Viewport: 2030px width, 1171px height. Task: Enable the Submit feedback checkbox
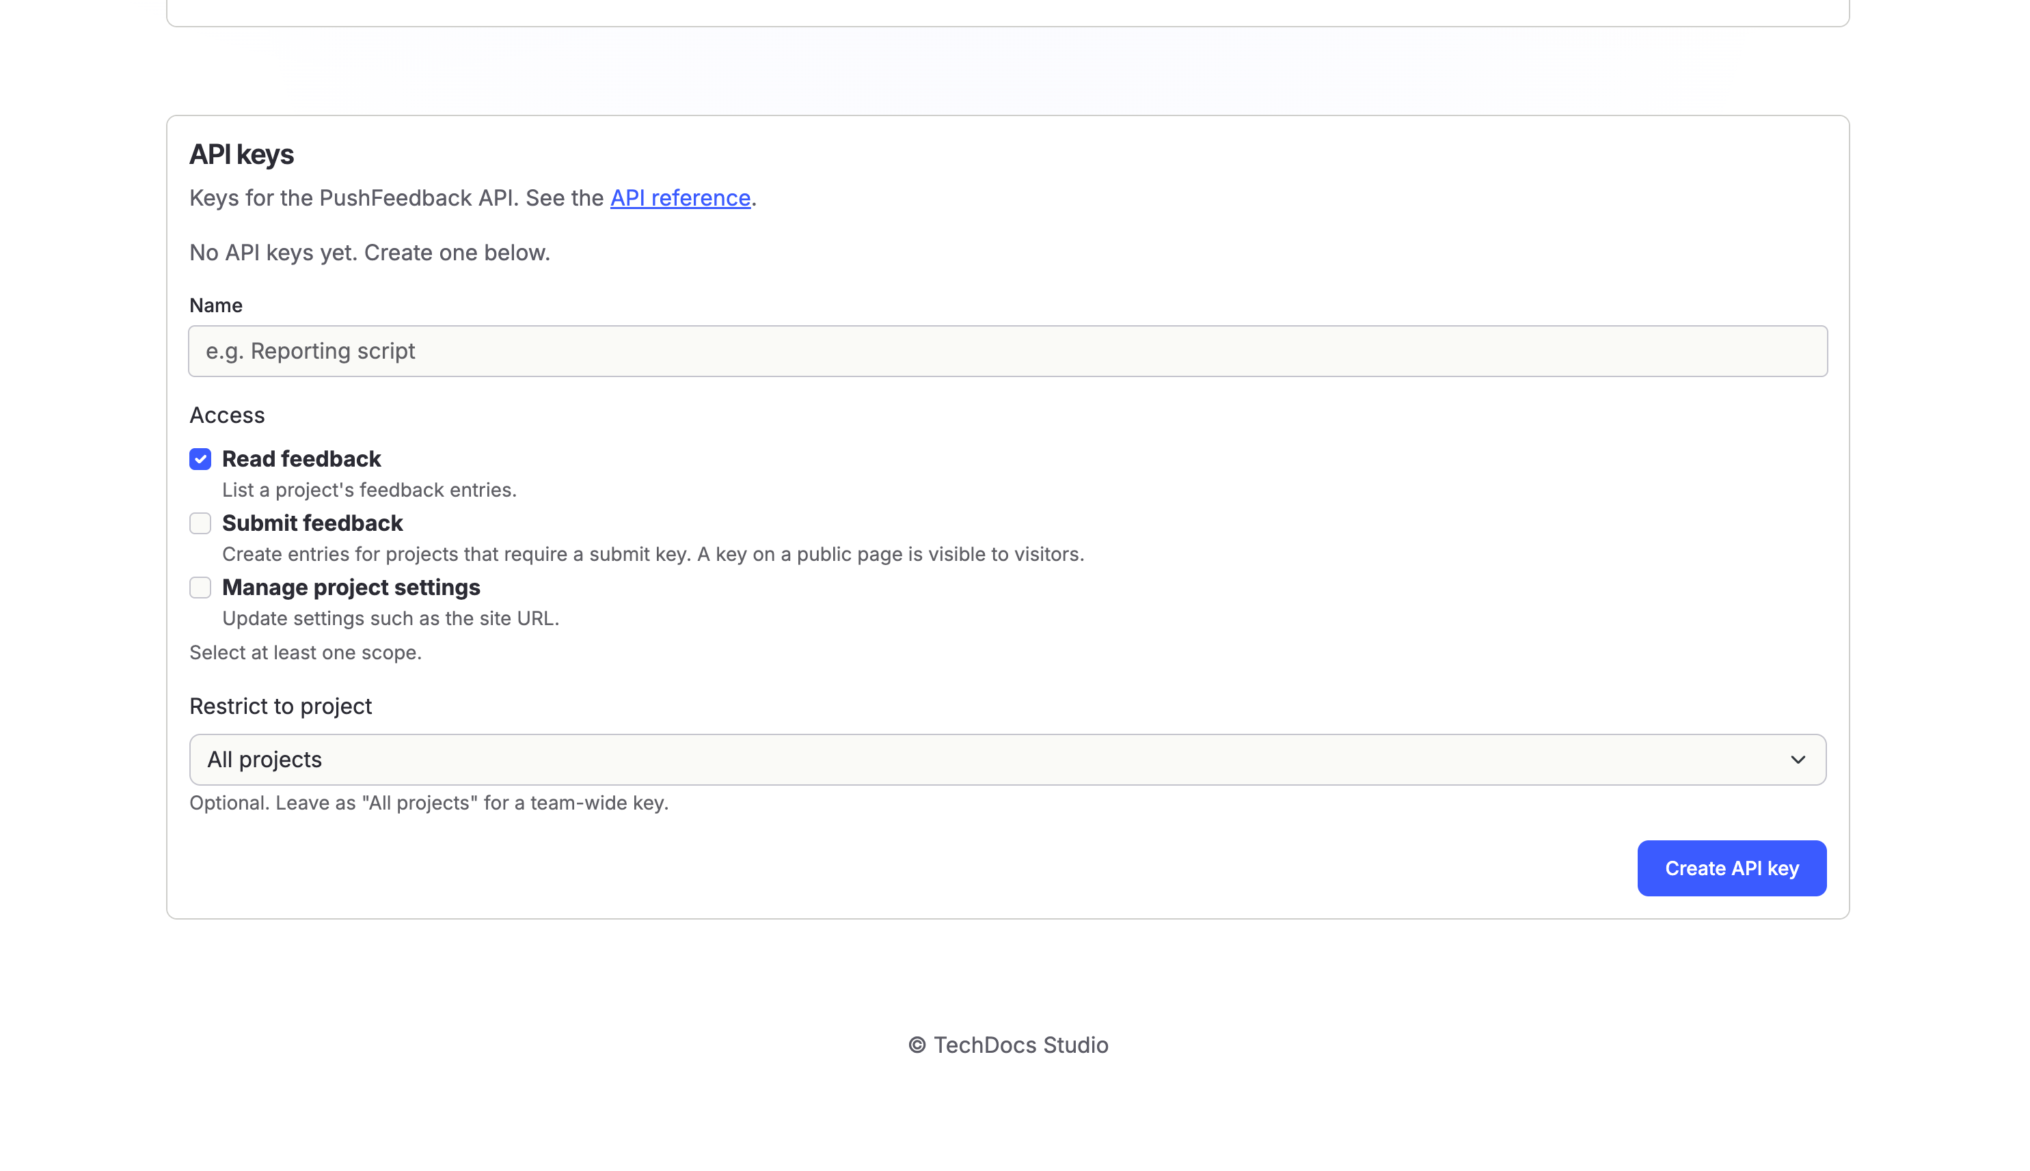[x=200, y=523]
